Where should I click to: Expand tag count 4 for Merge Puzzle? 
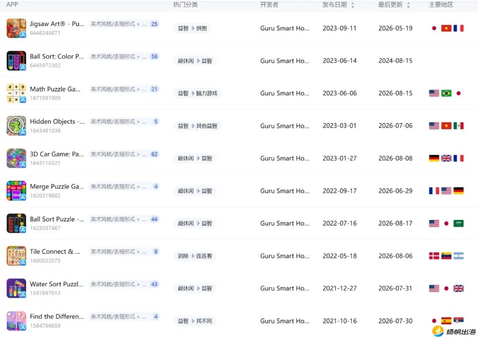click(x=156, y=186)
